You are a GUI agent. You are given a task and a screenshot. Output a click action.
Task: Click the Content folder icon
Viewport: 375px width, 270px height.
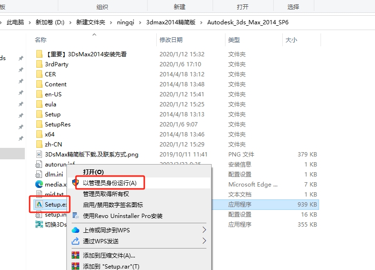click(x=39, y=84)
